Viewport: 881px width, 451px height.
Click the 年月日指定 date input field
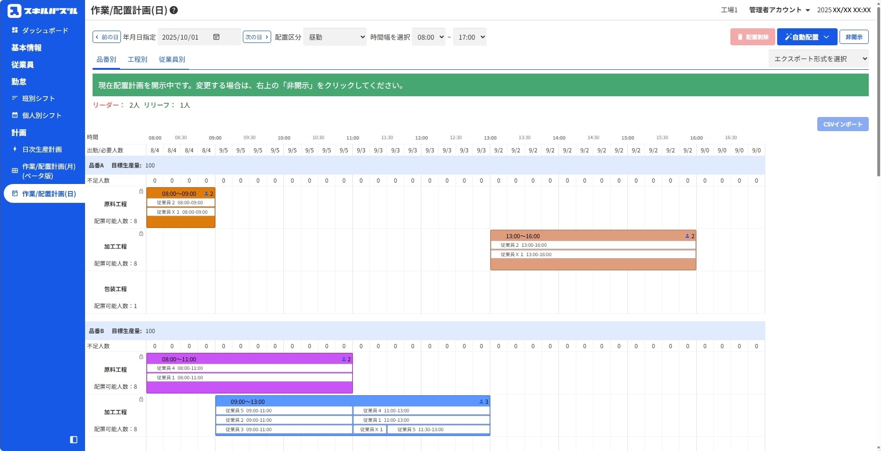tap(186, 37)
